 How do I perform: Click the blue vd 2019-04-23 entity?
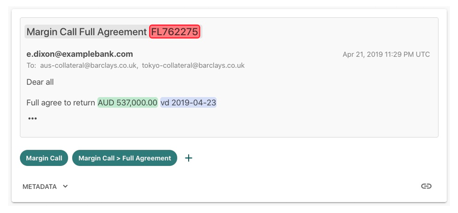click(188, 102)
